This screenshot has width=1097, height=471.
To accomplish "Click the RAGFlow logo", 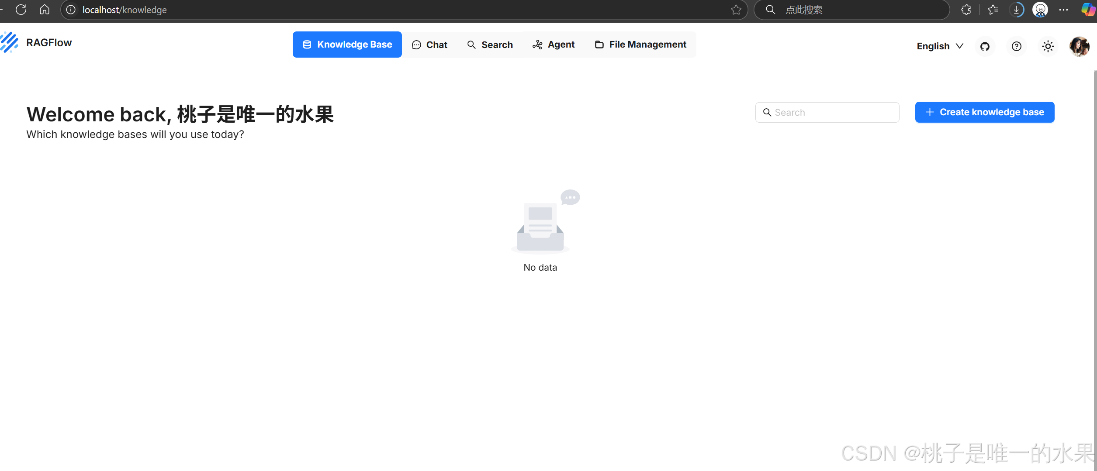I will pyautogui.click(x=10, y=42).
